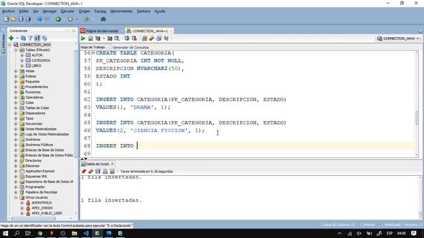Save script output using the disk icon
The image size is (424, 238).
point(98,171)
